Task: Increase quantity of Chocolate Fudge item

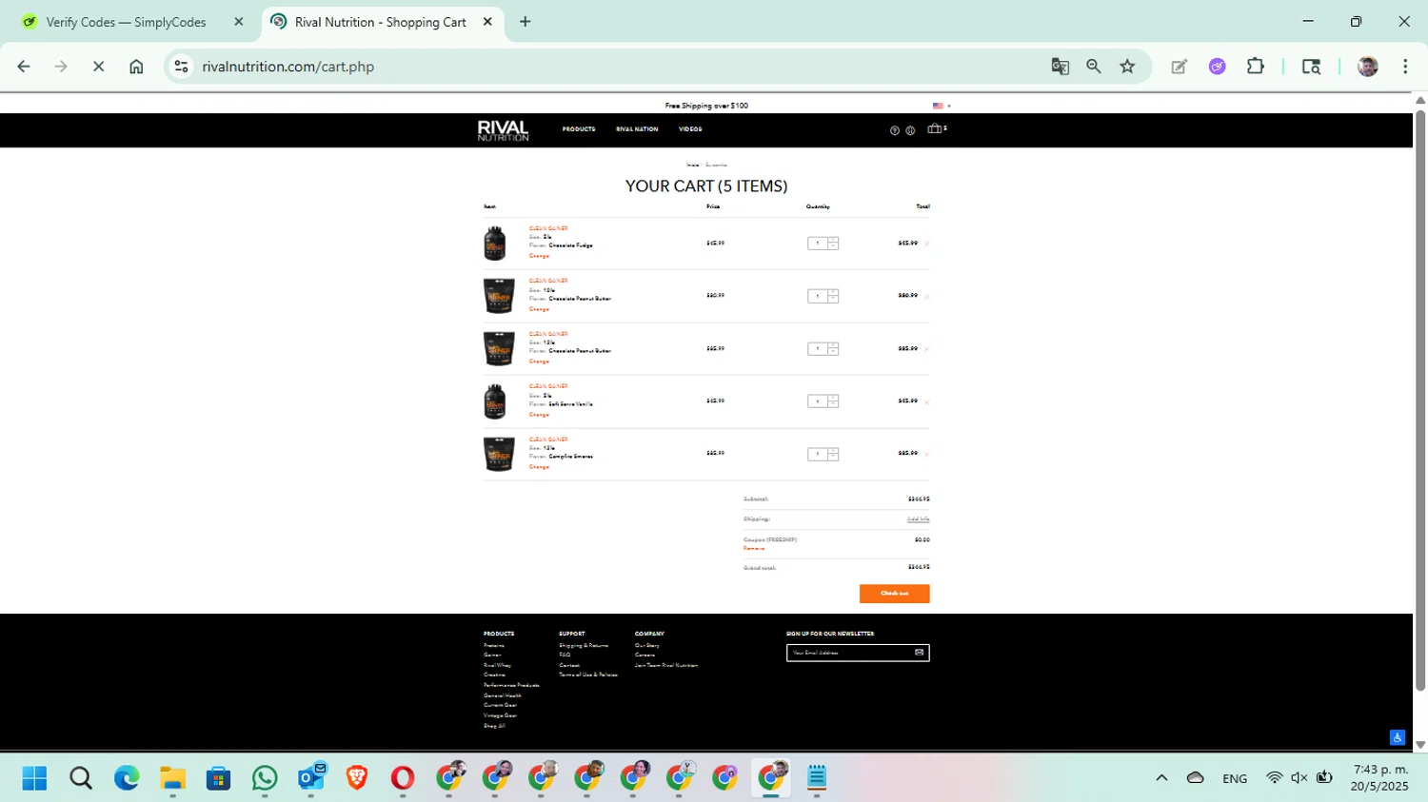Action: [x=833, y=240]
